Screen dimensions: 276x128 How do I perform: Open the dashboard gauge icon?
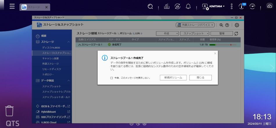pos(252,6)
